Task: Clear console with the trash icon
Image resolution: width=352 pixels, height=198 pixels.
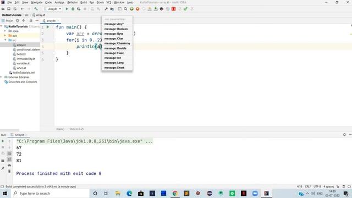Action: point(9,171)
